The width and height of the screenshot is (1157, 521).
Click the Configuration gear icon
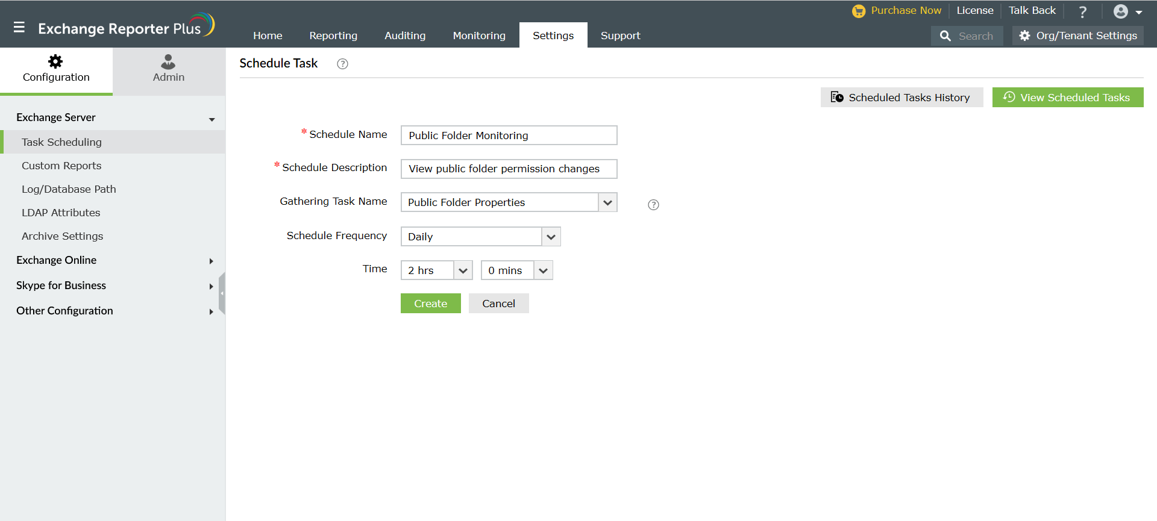[55, 61]
